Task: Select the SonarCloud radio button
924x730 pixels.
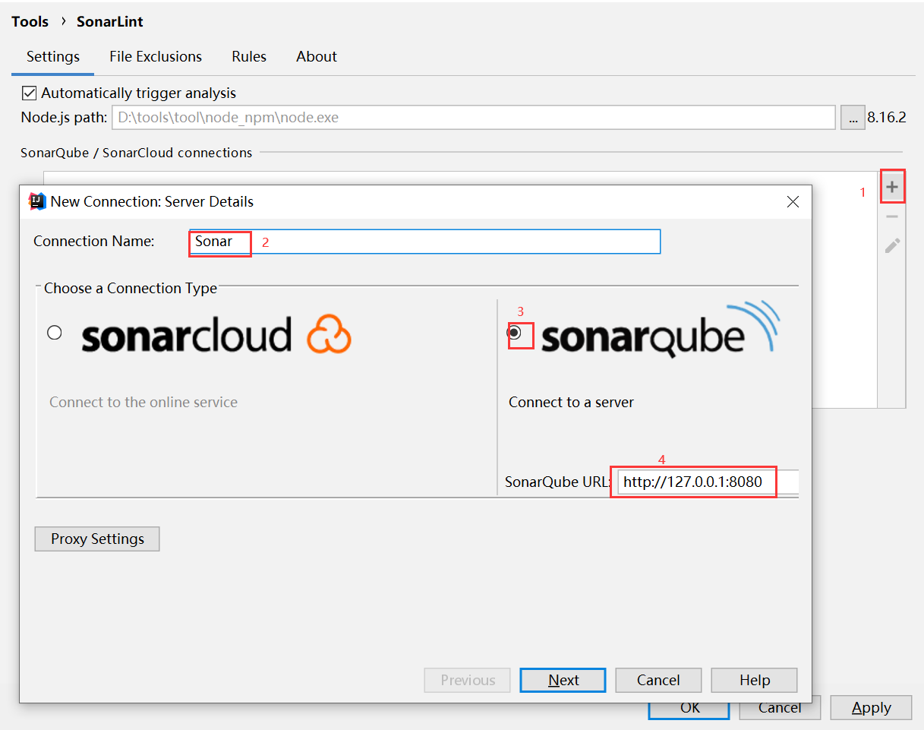Action: pyautogui.click(x=55, y=333)
